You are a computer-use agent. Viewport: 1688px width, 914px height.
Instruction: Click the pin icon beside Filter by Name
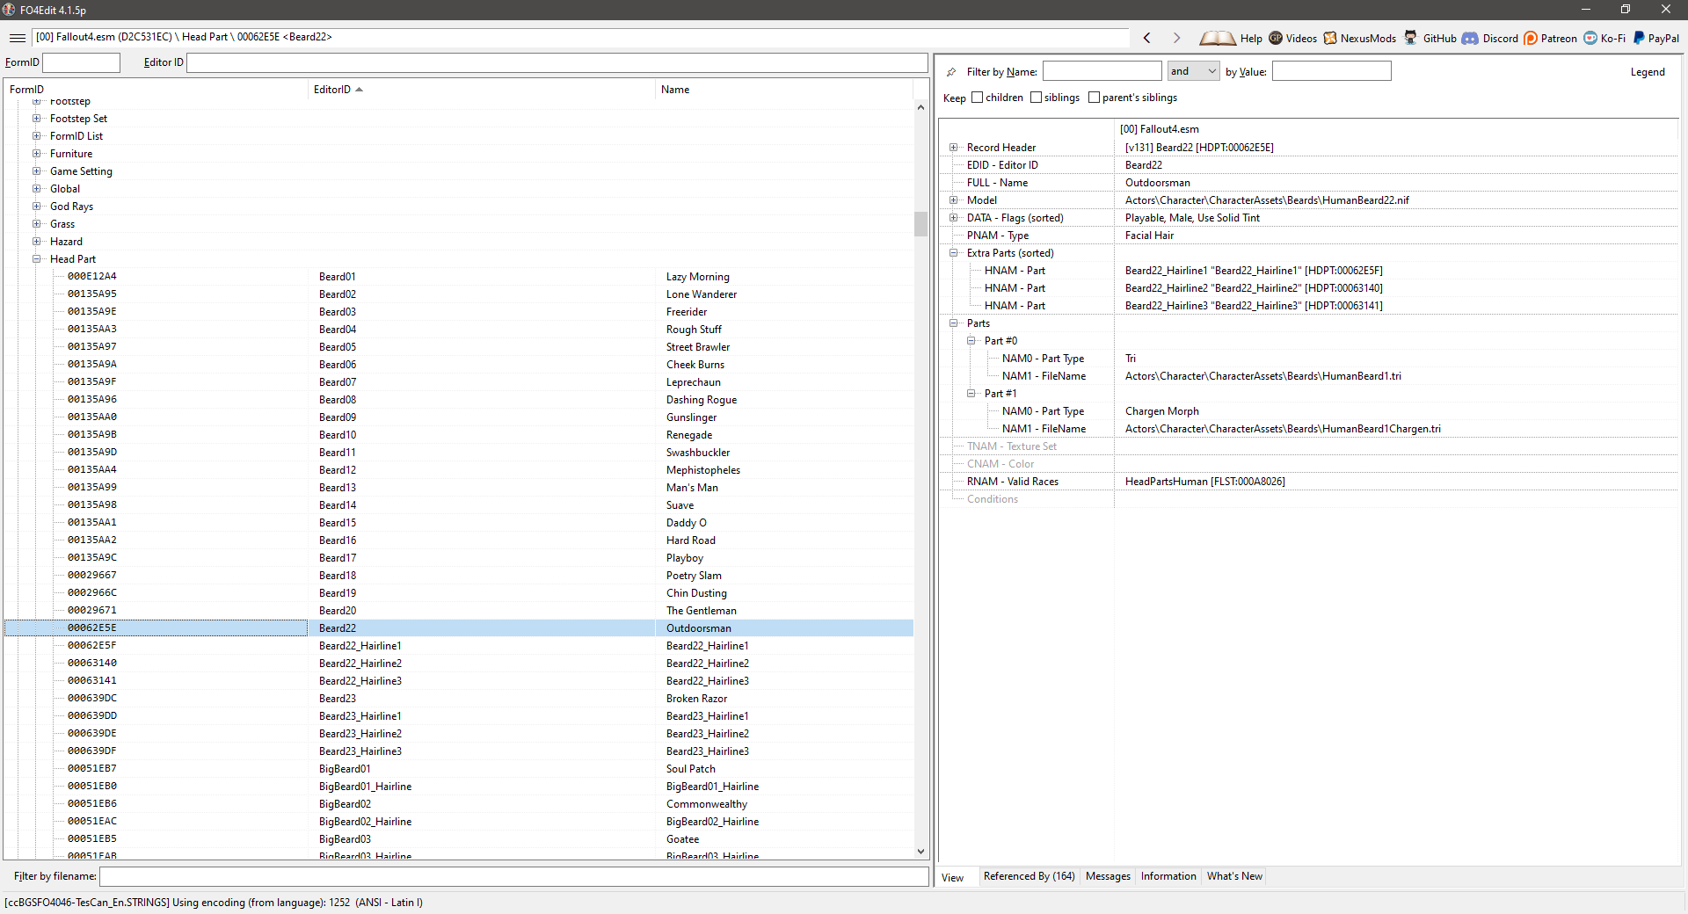[951, 72]
